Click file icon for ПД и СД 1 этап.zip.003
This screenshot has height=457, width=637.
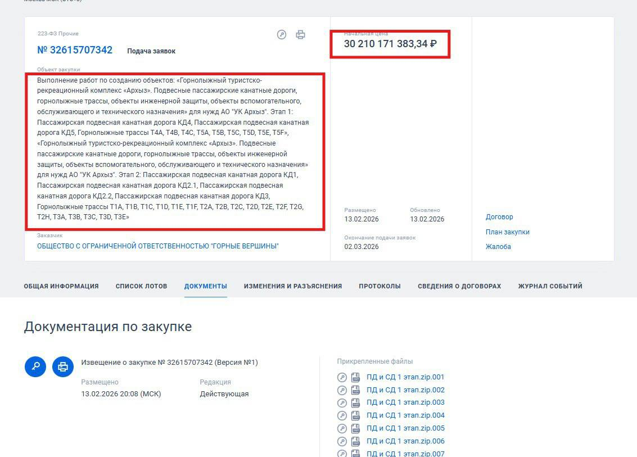pyautogui.click(x=355, y=402)
